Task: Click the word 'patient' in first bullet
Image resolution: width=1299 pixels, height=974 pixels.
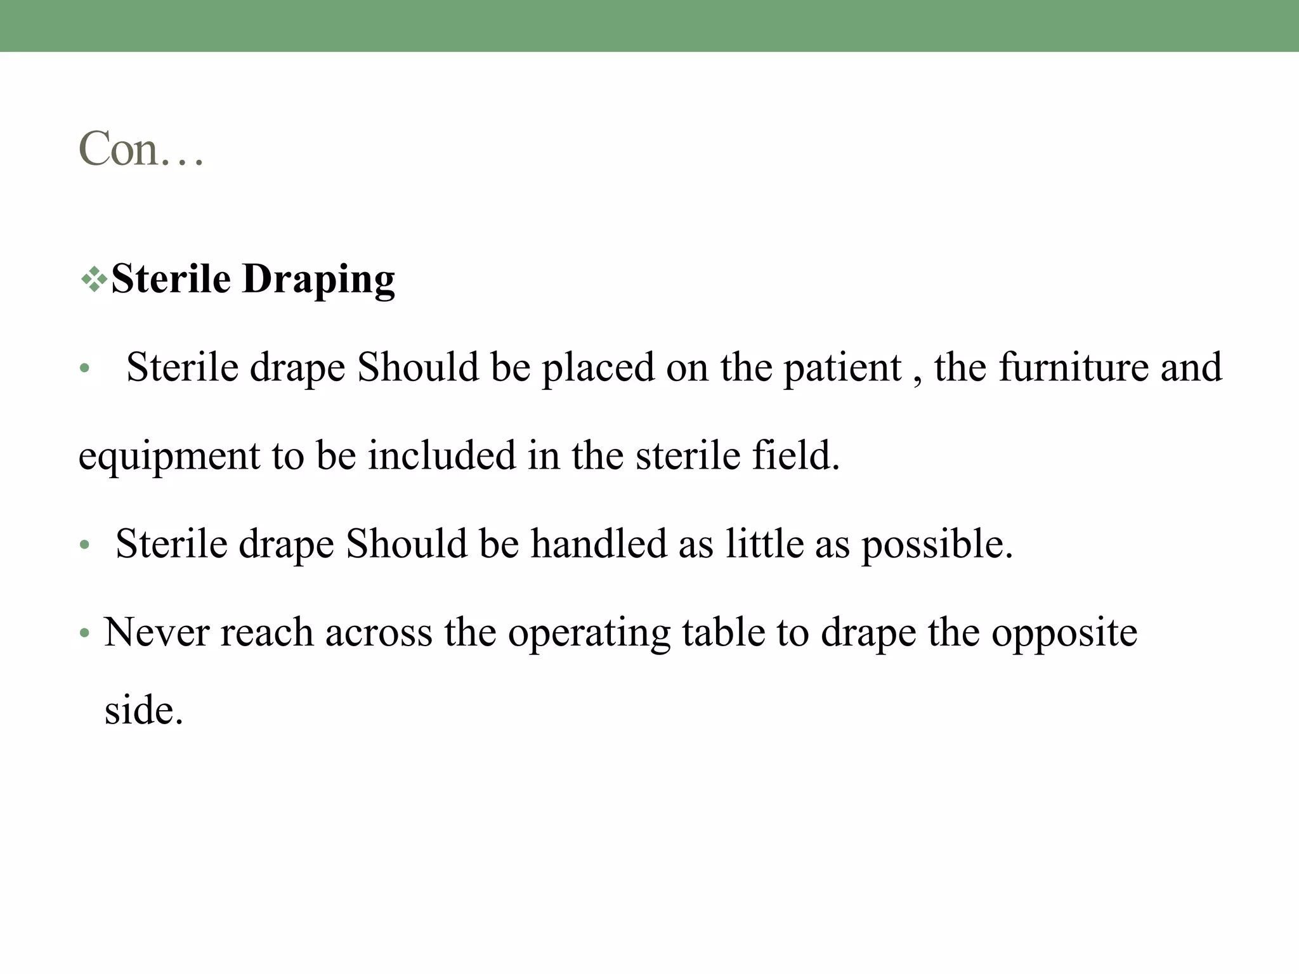Action: pos(843,368)
